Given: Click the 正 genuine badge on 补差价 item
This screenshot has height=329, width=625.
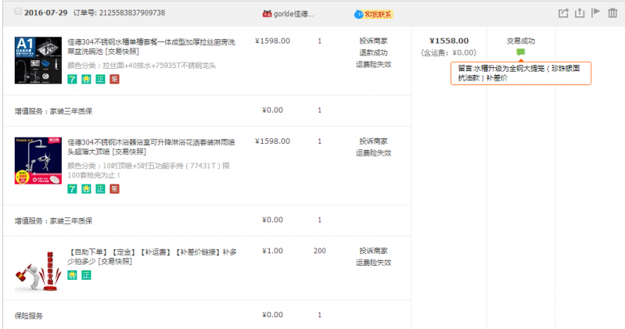Looking at the screenshot, I should coord(86,275).
